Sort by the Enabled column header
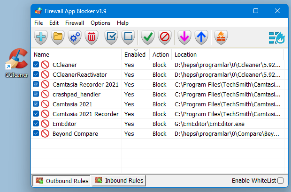This screenshot has width=291, height=192. [x=135, y=55]
